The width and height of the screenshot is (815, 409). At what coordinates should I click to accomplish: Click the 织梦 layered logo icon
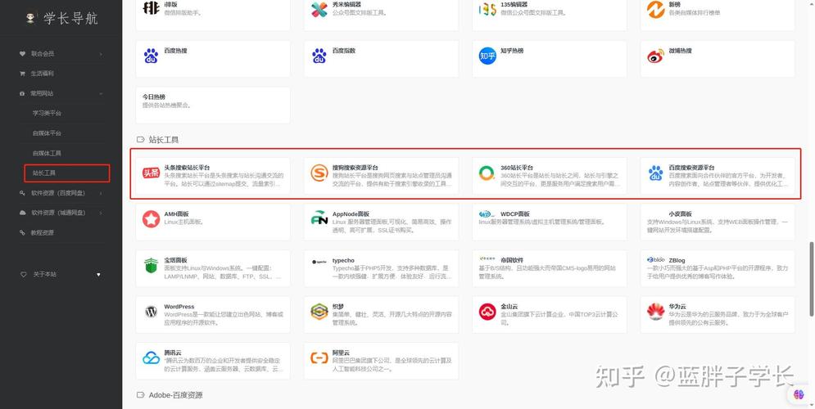click(x=319, y=312)
